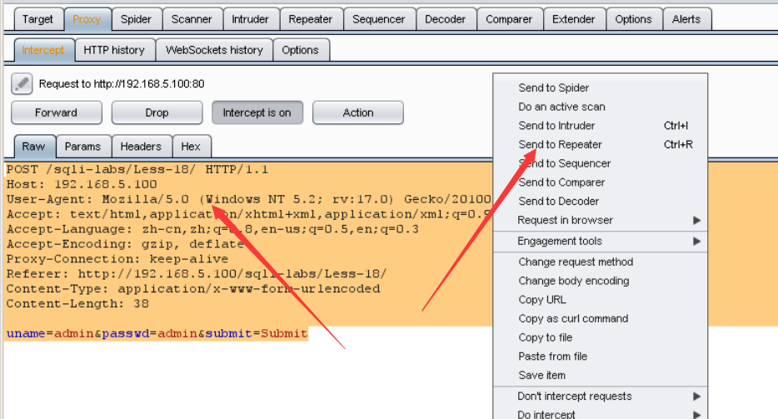778x419 pixels.
Task: Choose Change request method
Action: point(600,262)
